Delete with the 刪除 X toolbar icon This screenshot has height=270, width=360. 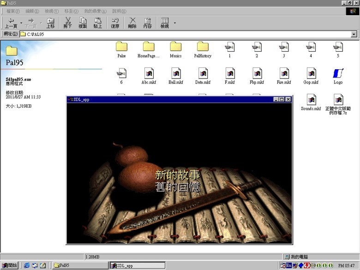(132, 23)
